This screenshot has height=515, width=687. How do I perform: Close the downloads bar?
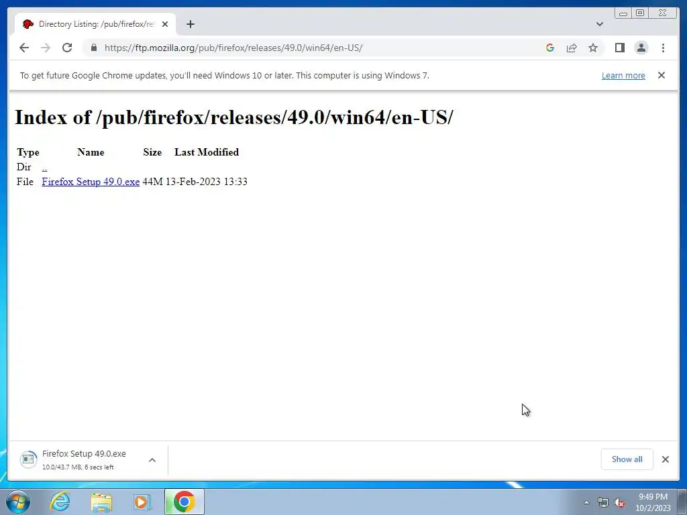(666, 459)
